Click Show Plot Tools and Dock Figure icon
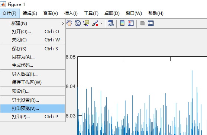Image resolution: width=207 pixels, height=135 pixels. pyautogui.click(x=151, y=23)
